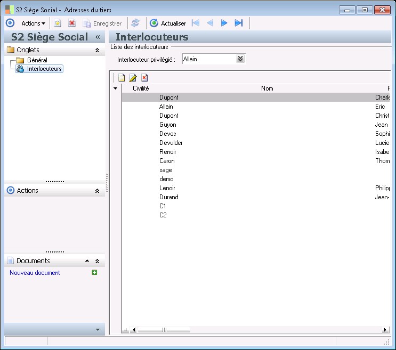Delete interlocuteur with list toolbar red X icon
The height and width of the screenshot is (350, 396).
pos(144,78)
